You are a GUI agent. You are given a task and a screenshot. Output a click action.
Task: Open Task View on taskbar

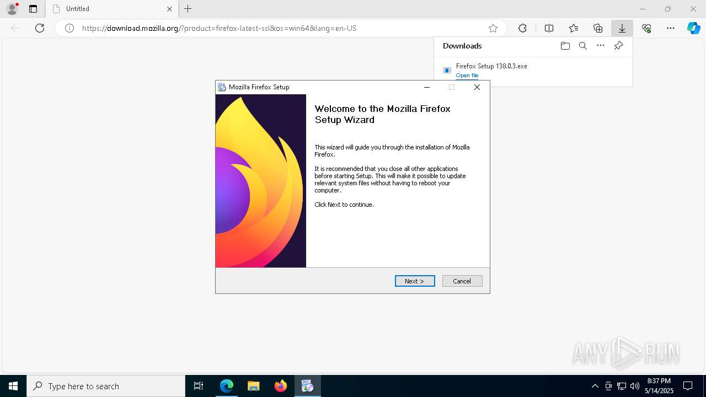pos(199,386)
